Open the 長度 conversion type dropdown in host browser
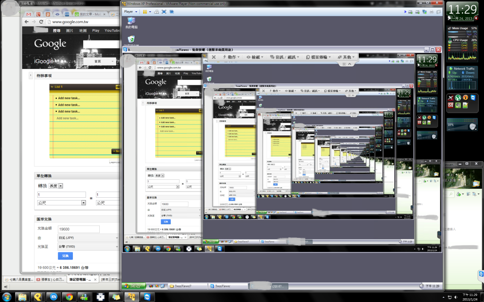The width and height of the screenshot is (484, 302). click(56, 186)
